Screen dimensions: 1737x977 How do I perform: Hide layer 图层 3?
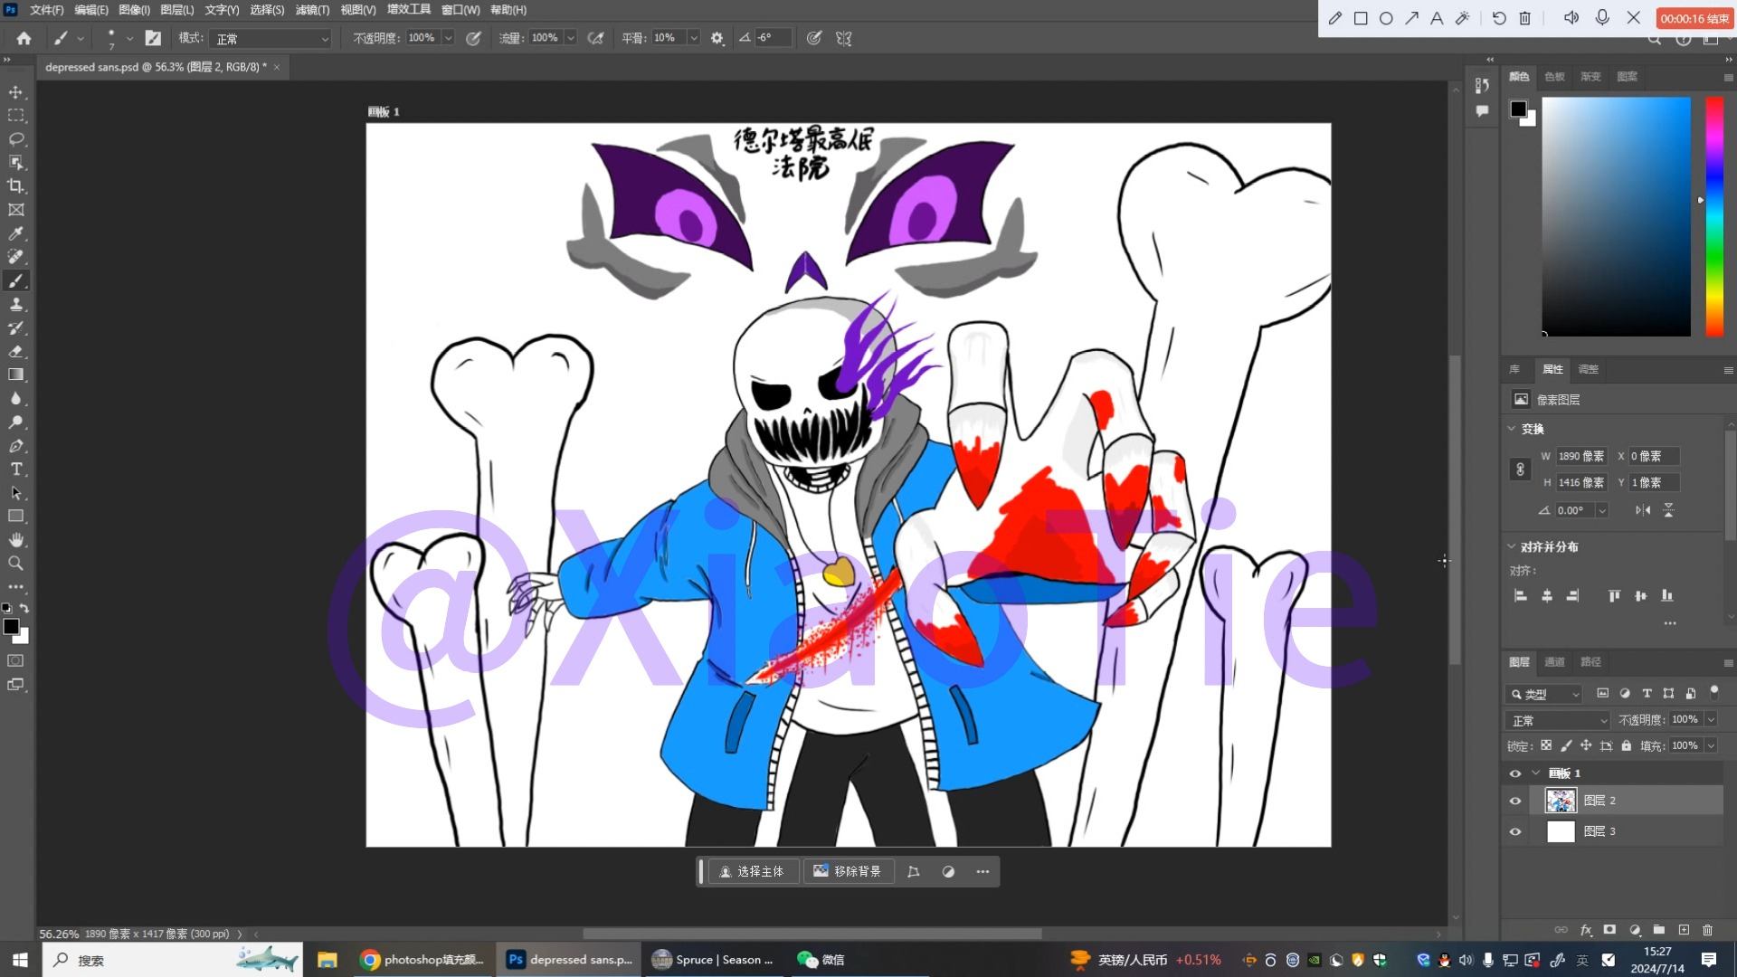pyautogui.click(x=1515, y=831)
